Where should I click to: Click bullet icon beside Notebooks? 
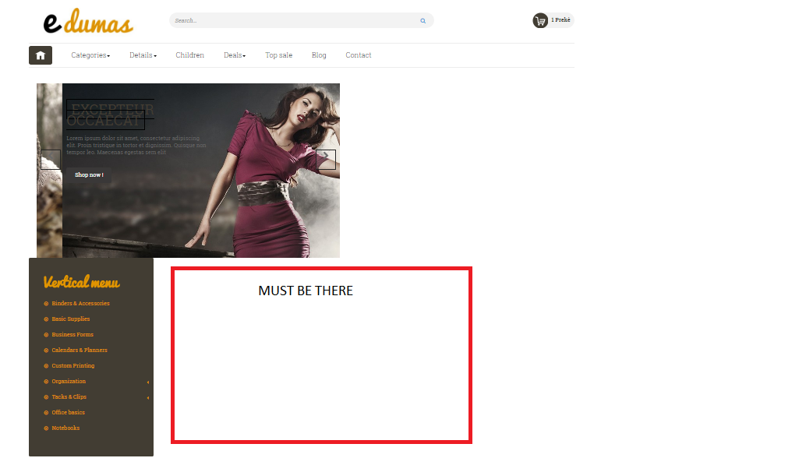click(46, 428)
